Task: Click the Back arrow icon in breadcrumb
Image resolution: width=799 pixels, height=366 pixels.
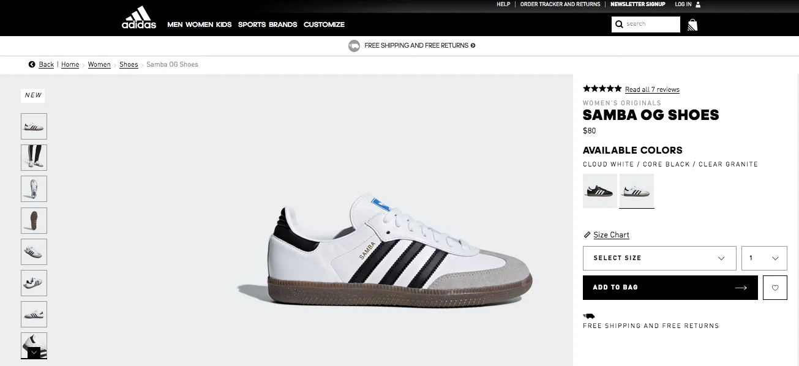Action: [32, 64]
